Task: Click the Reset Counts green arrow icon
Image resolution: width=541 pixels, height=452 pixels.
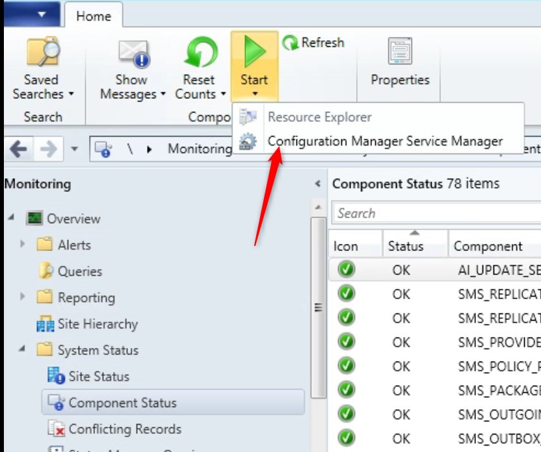Action: click(x=201, y=52)
